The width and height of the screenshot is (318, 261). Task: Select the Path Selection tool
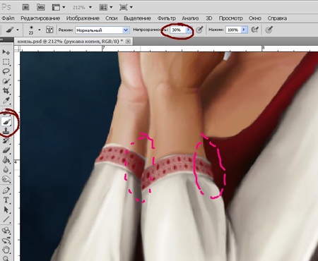tap(6, 210)
